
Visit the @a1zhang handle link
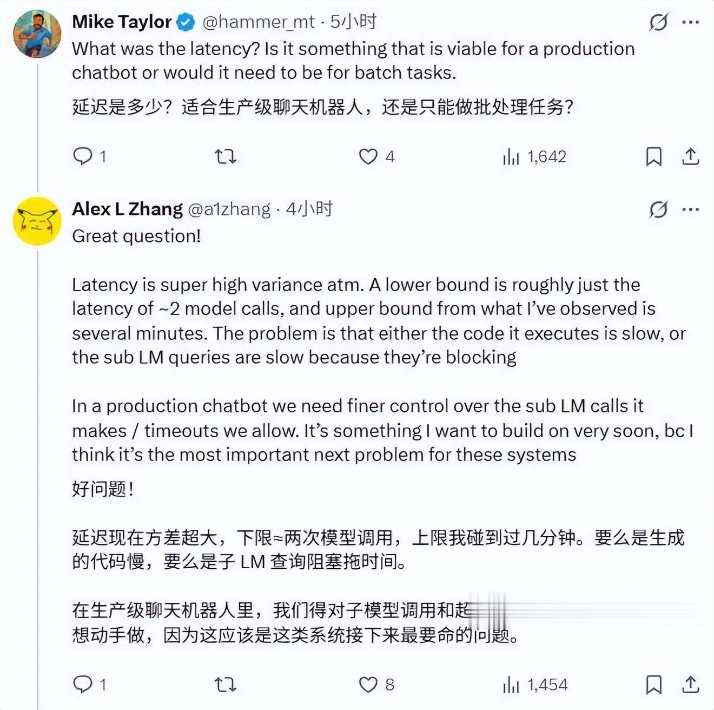(229, 209)
